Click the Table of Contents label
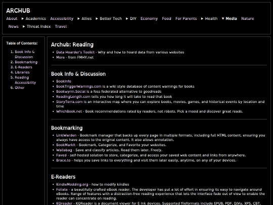This screenshot has height=205, width=273. pyautogui.click(x=22, y=43)
